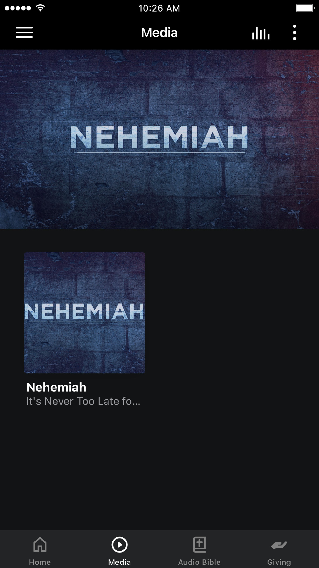
Task: Switch to the Audio Bible tab label
Action: [199, 562]
